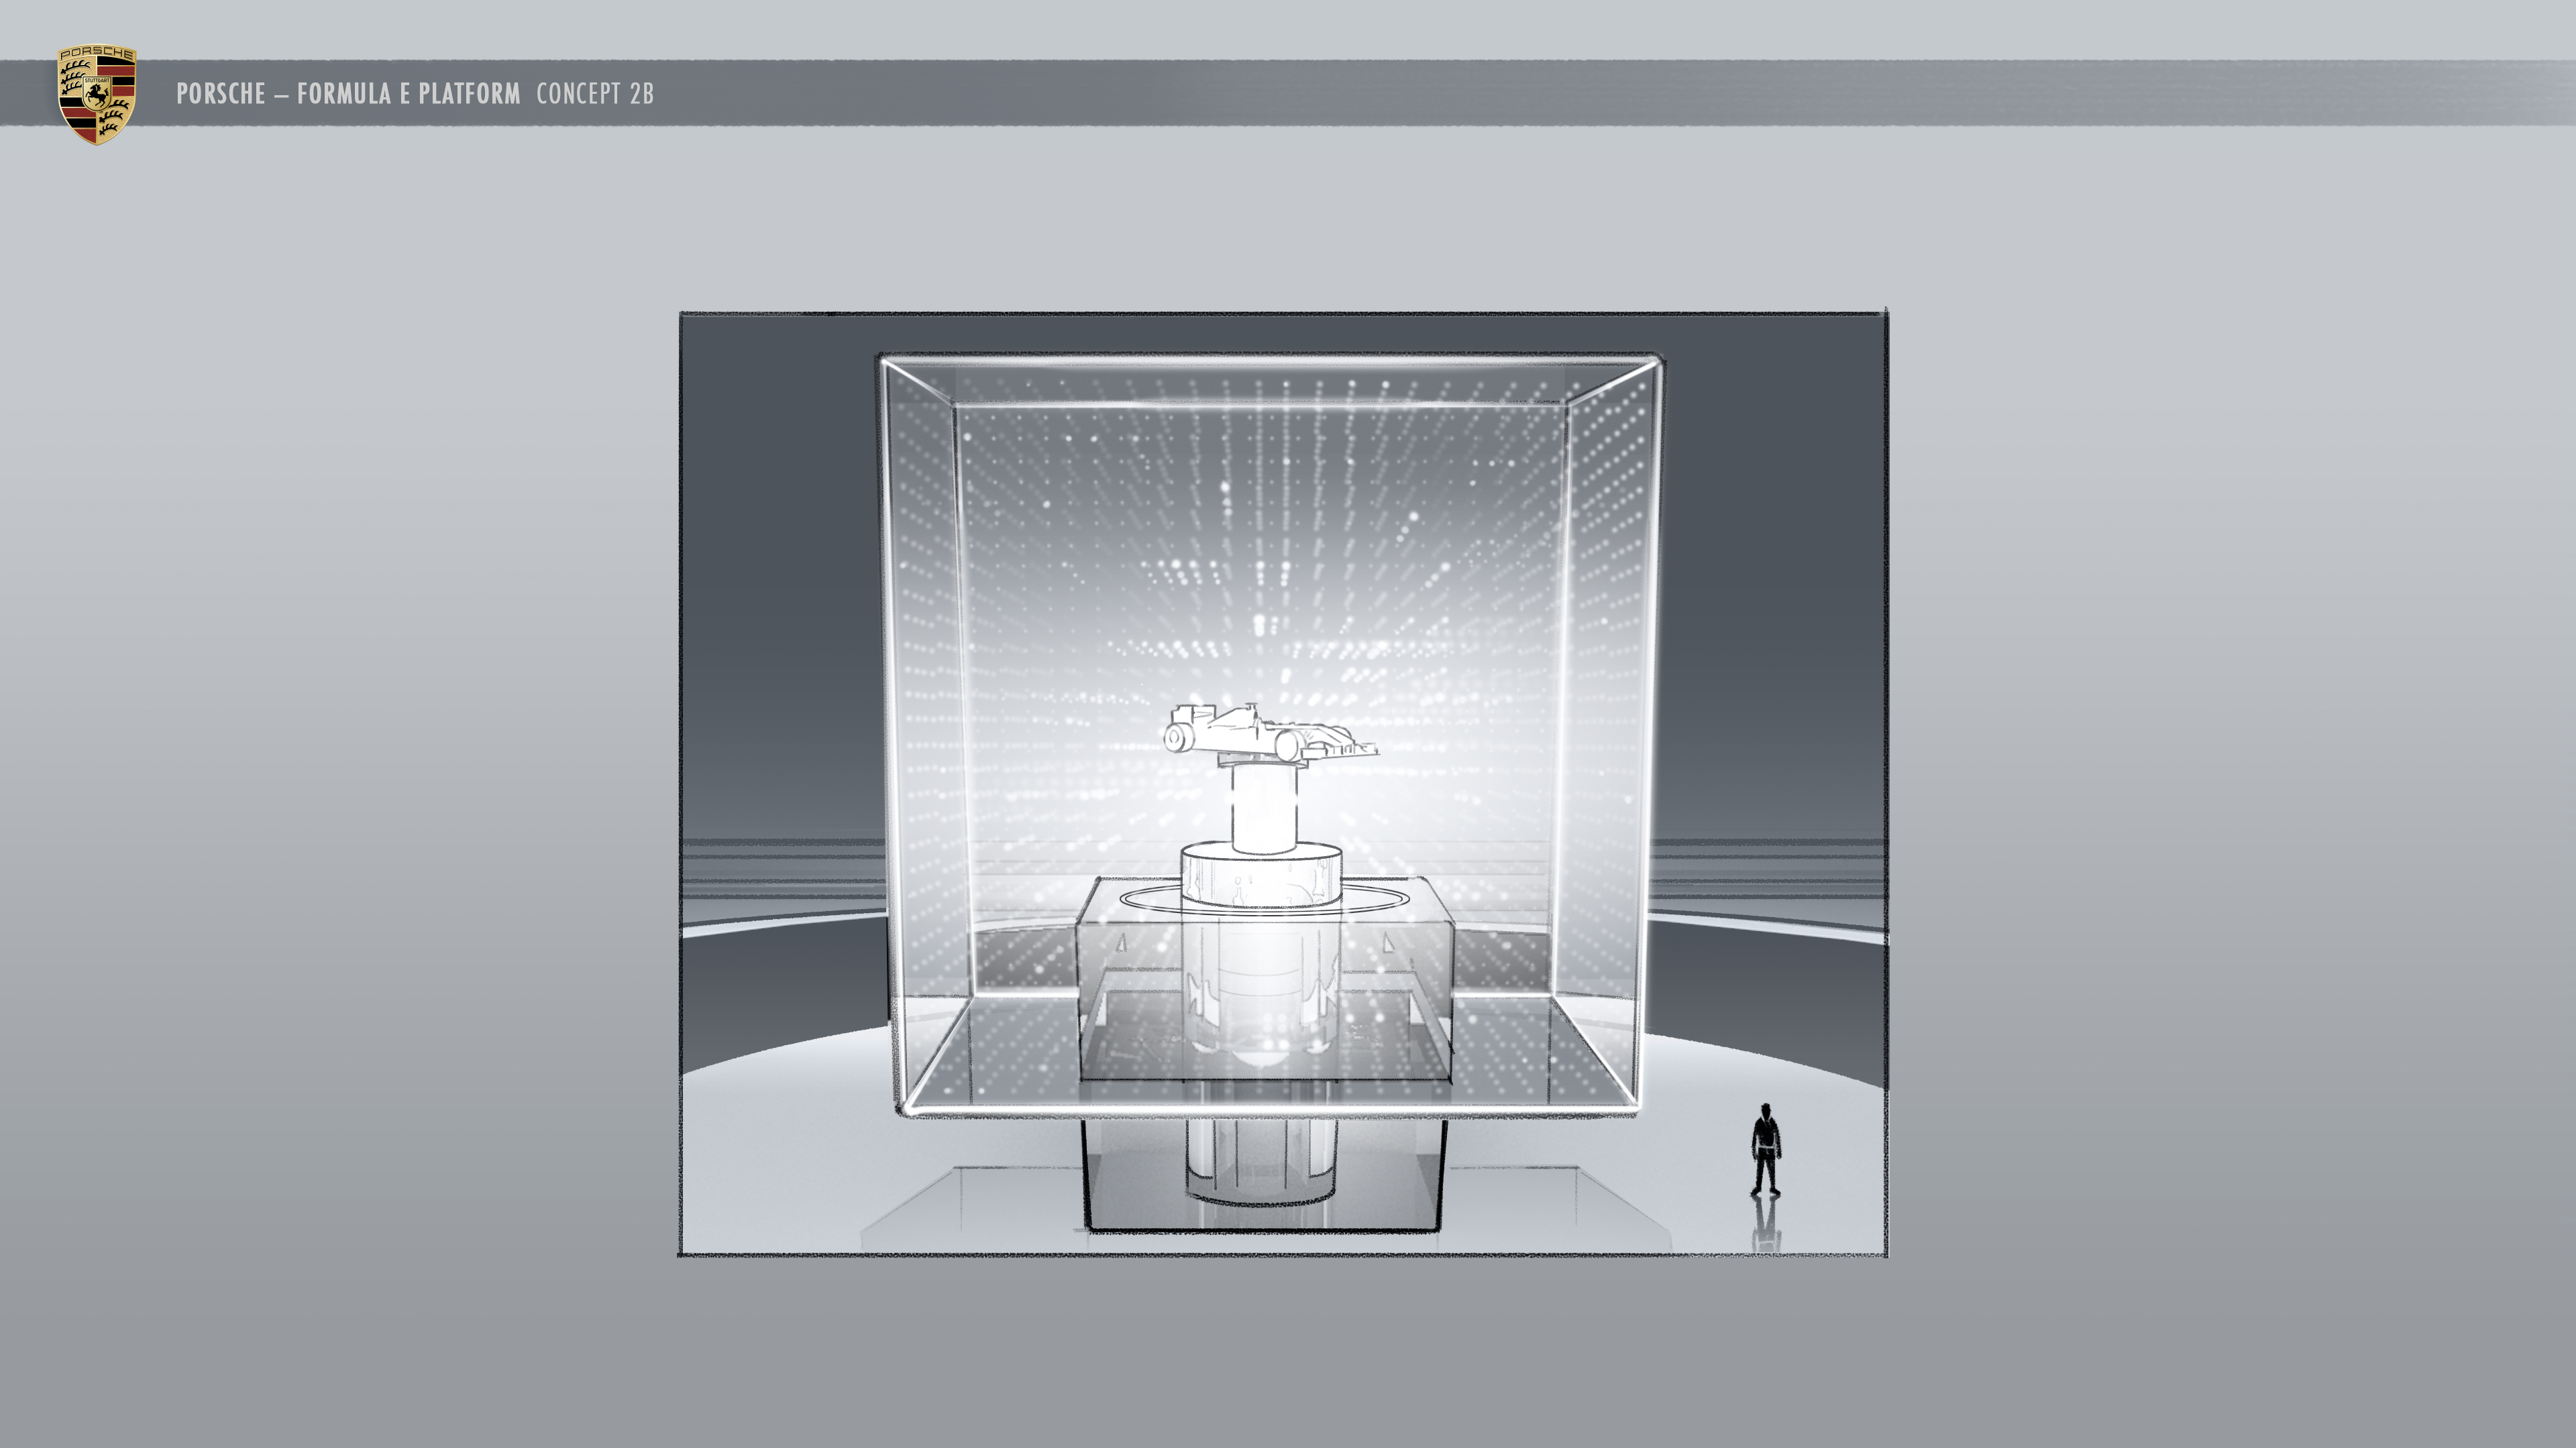Screen dimensions: 2576x1448
Task: Click the standing human silhouette figure
Action: 1766,1149
